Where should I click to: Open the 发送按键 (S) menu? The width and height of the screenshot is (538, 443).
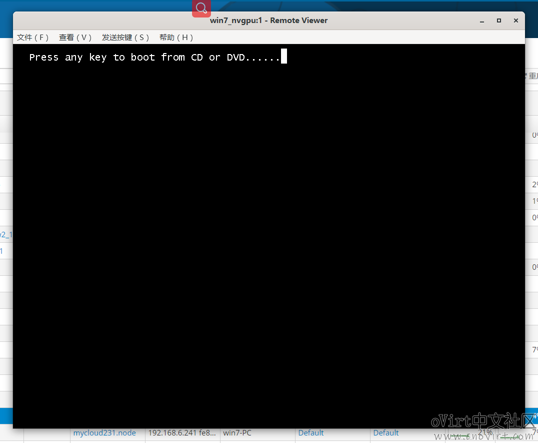coord(125,38)
